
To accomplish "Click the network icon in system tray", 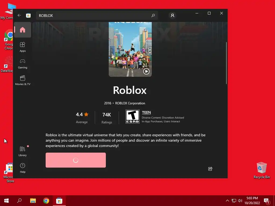I will (234, 201).
